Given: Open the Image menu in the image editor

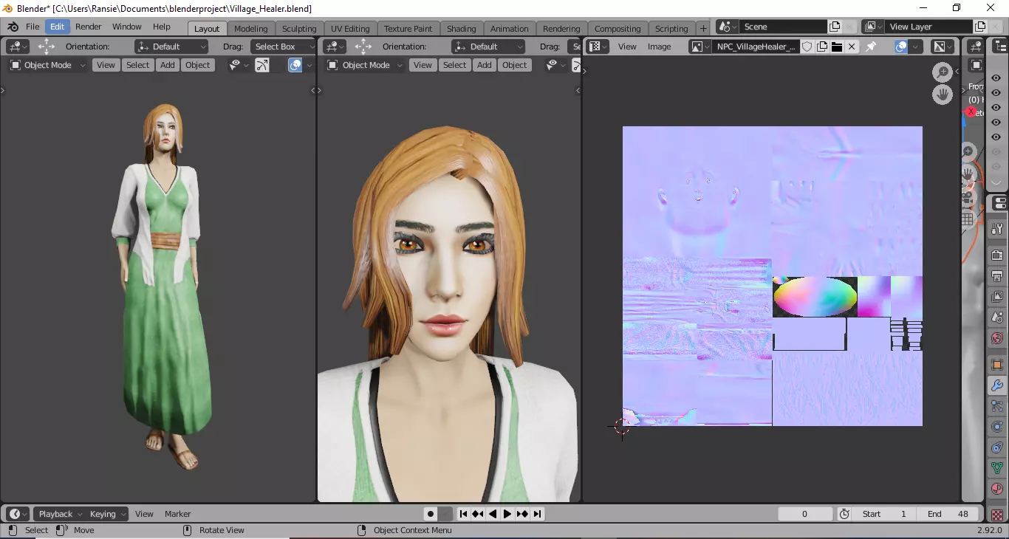Looking at the screenshot, I should [x=660, y=47].
